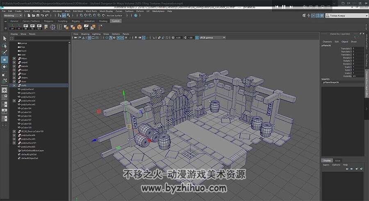The image size is (369, 201).
Task: Open Channels menu in Channel Box
Action: (x=327, y=42)
